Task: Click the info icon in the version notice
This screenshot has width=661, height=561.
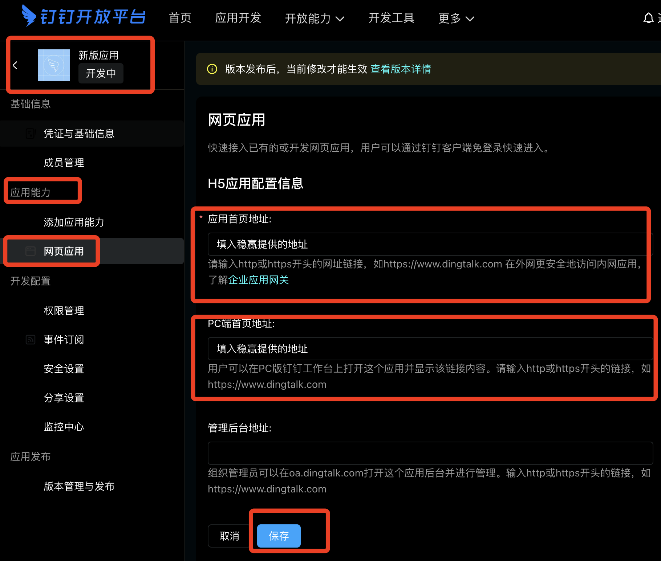Action: [212, 69]
